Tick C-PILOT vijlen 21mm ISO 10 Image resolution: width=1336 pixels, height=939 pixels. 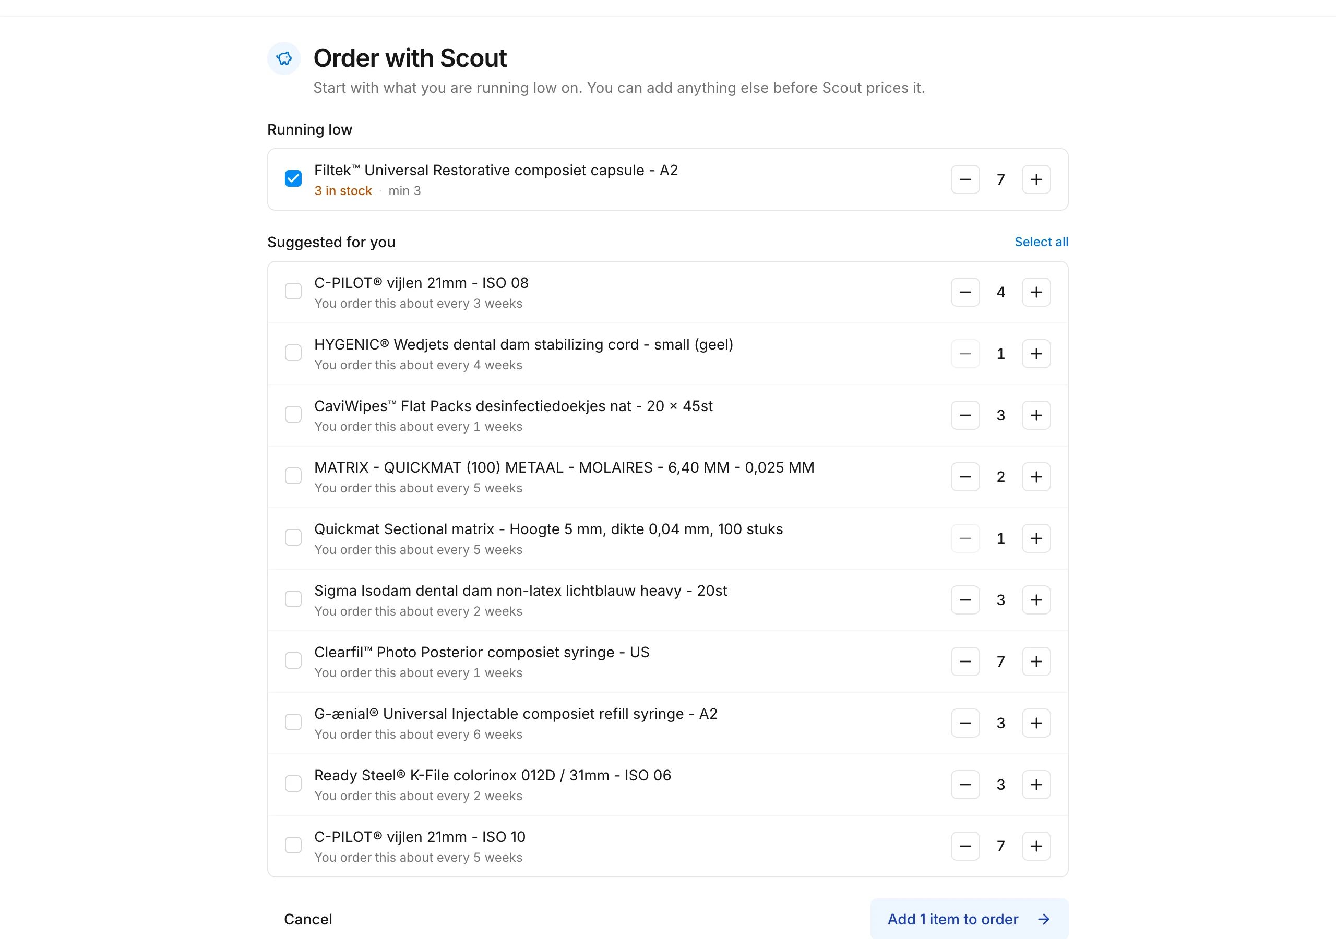[x=293, y=845]
